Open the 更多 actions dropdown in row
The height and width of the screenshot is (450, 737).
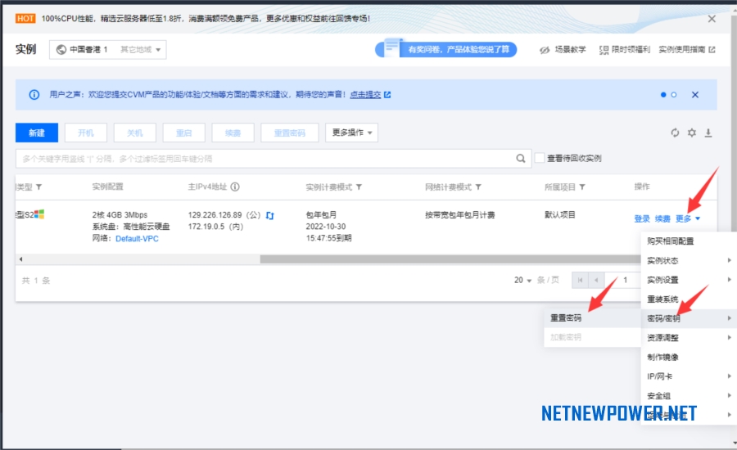point(688,219)
